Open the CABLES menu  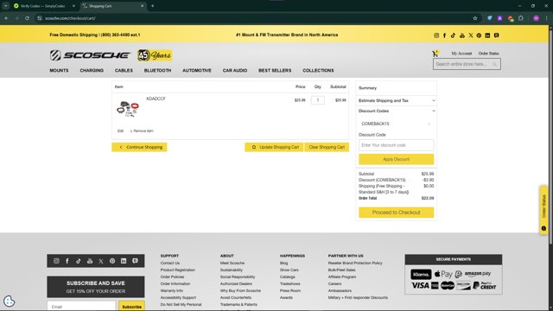point(124,71)
